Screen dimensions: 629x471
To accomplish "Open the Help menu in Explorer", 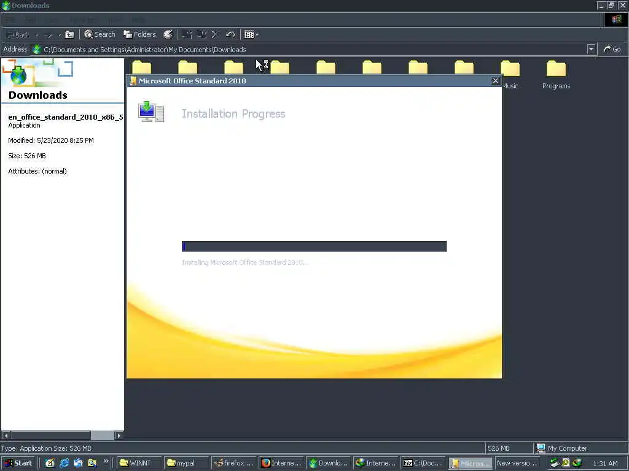I will [x=138, y=20].
